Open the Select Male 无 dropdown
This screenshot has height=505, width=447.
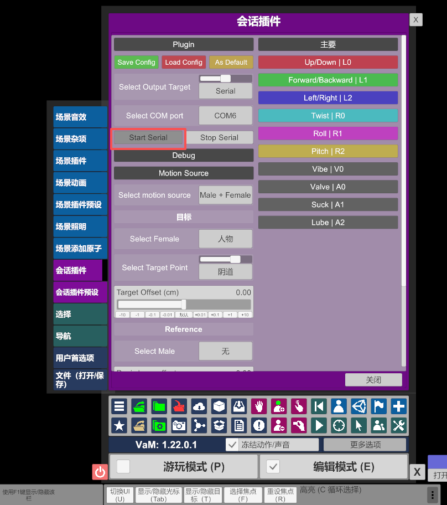tap(226, 351)
